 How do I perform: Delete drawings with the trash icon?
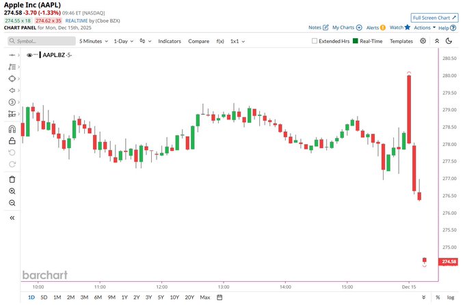click(x=12, y=179)
